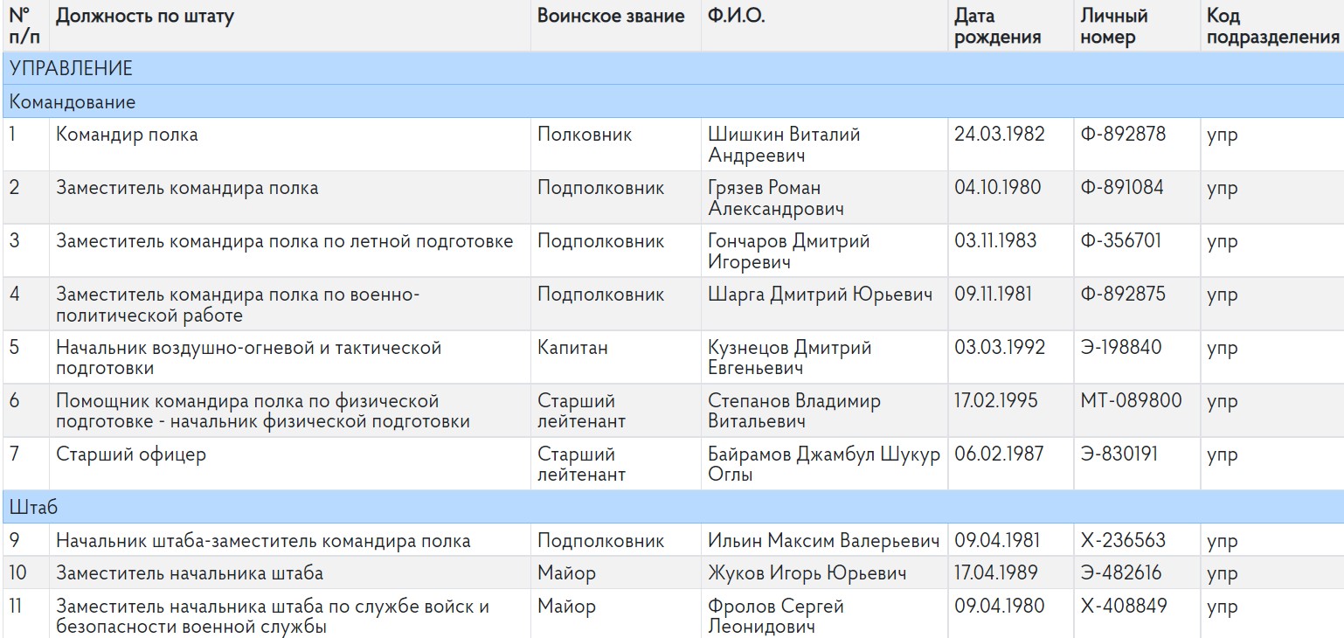Image resolution: width=1344 pixels, height=638 pixels.
Task: Select personal number Ф-891084
Action: (x=1121, y=188)
